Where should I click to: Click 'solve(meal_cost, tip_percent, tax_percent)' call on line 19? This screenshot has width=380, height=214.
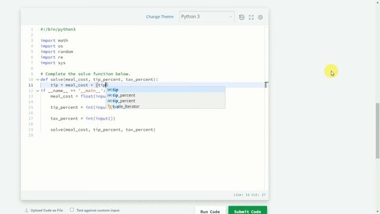(x=103, y=130)
